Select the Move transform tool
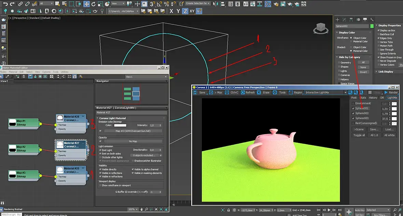 click(x=86, y=4)
